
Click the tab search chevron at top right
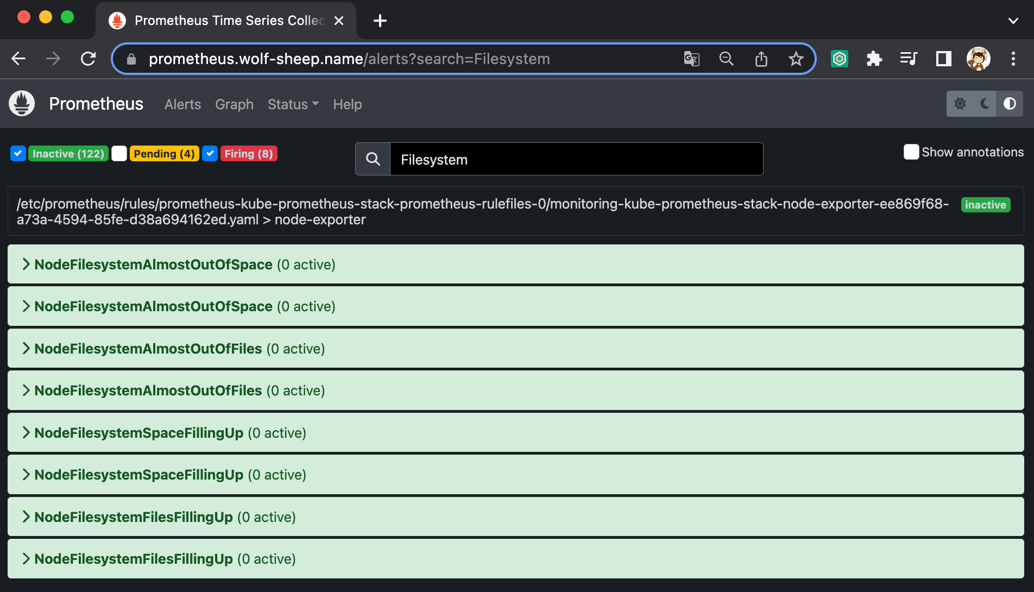1013,21
